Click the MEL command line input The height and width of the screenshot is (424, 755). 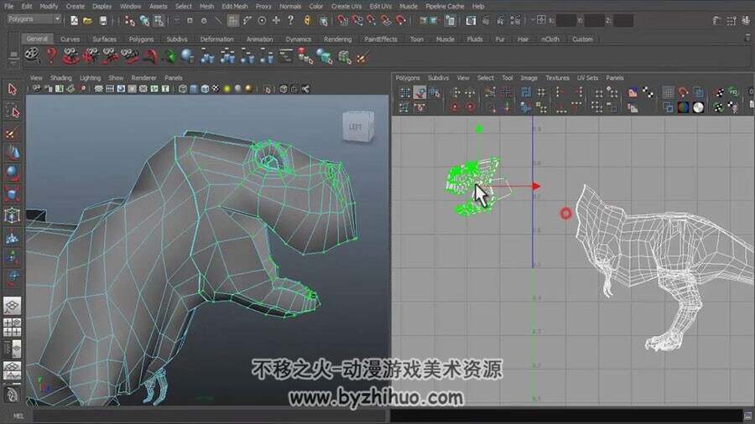click(211, 416)
